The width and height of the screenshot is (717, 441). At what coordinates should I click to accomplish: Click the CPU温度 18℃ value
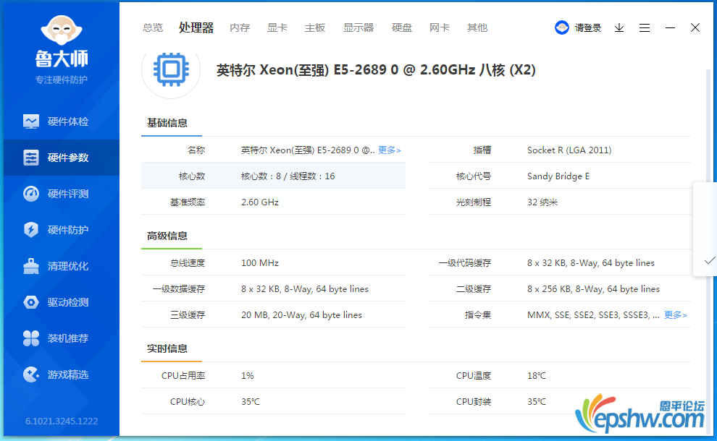537,376
